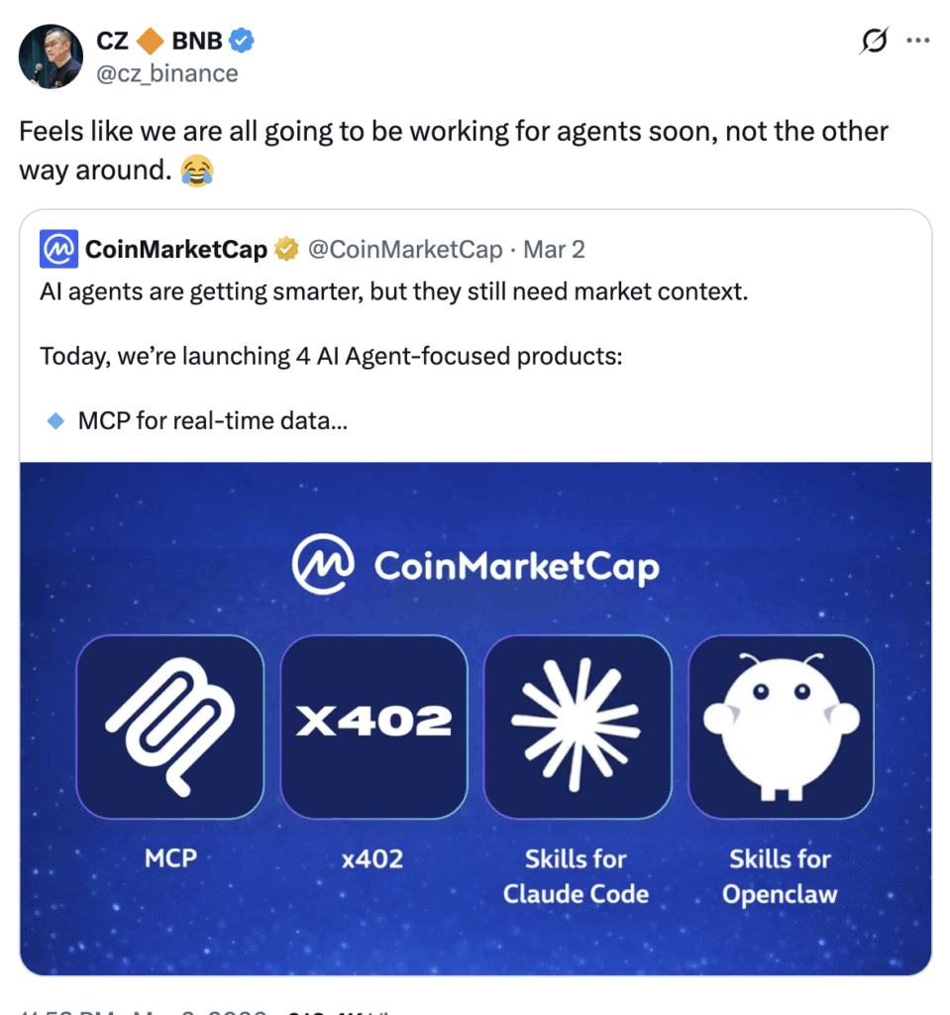This screenshot has width=950, height=1015.
Task: Click the gold verified badge beside CoinMarketCap
Action: 286,250
